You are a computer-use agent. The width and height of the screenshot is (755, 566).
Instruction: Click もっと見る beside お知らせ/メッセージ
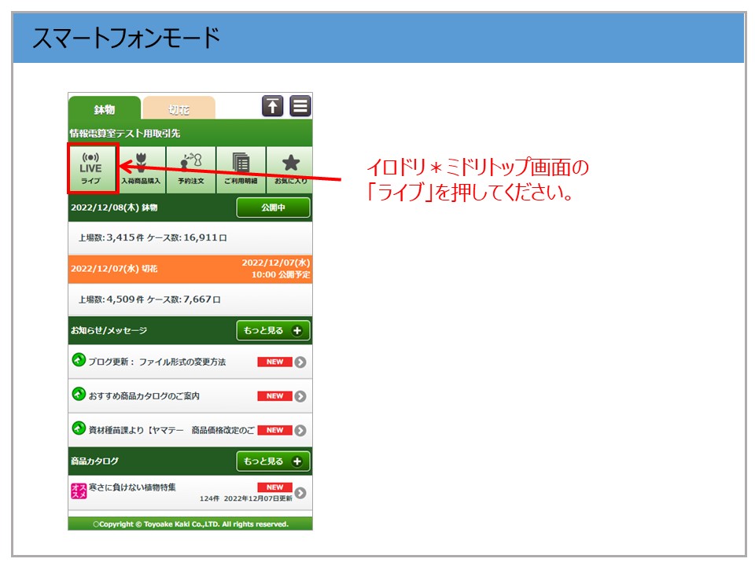(x=273, y=331)
